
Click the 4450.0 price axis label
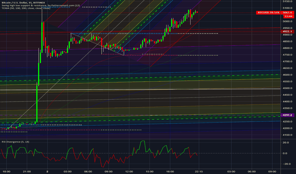pos(287,95)
